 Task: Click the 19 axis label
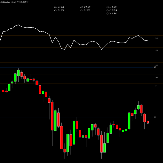click(156, 51)
